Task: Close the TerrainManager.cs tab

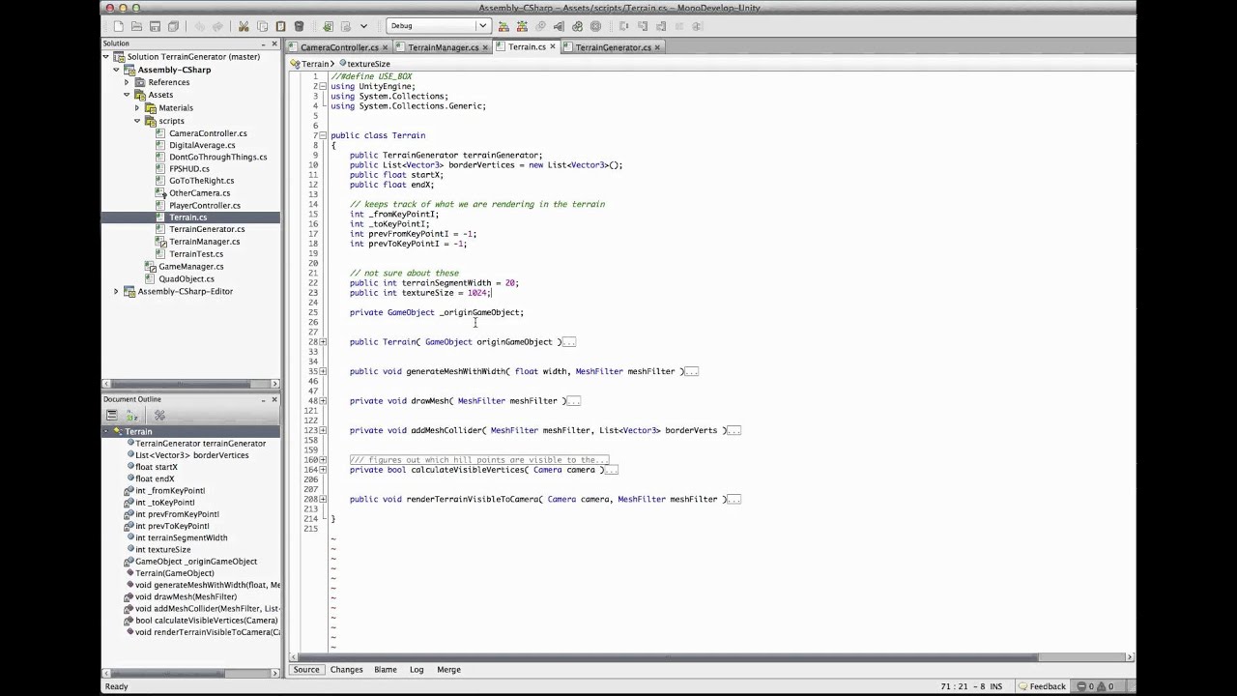Action: click(484, 46)
